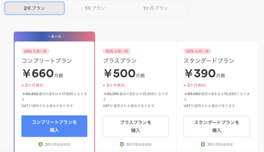Click the スタンダードプランを購入 button
Viewport: 264px width, 152px height.
click(x=217, y=126)
